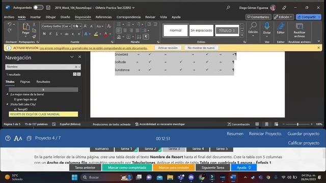This screenshot has width=326, height=183.
Task: Open the bullets list dropdown arrow
Action: click(x=123, y=24)
